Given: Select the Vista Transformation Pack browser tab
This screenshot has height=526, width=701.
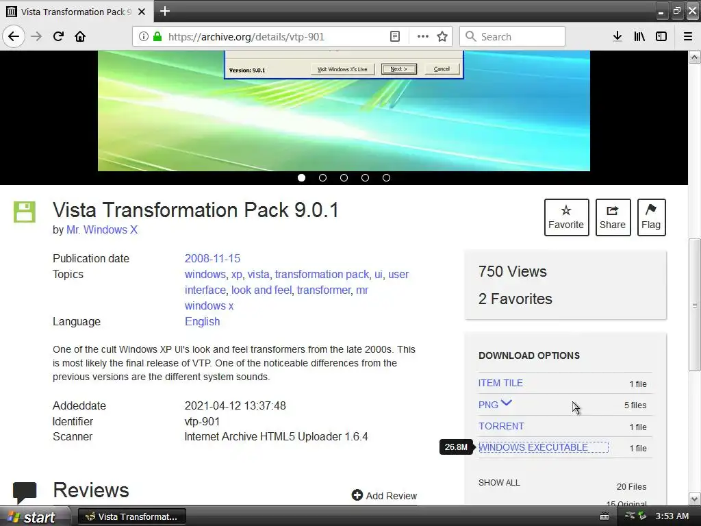Looking at the screenshot, I should 77,12.
